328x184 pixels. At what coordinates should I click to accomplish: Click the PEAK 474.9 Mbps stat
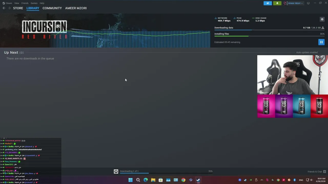tap(241, 19)
